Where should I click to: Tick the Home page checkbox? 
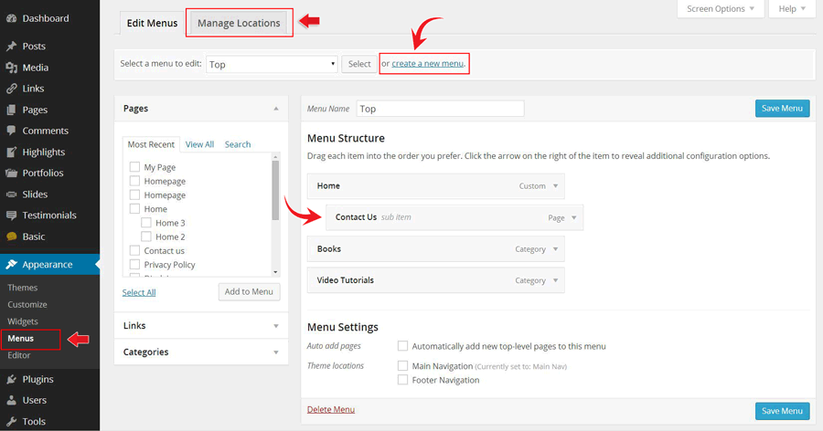click(x=135, y=209)
